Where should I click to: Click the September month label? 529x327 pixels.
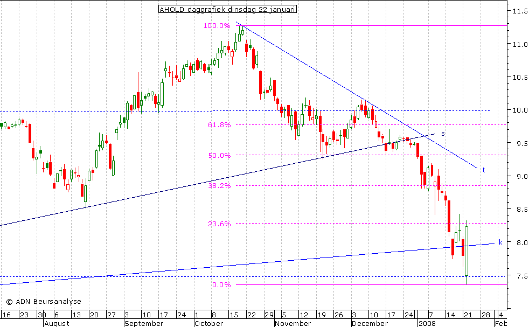point(143,324)
